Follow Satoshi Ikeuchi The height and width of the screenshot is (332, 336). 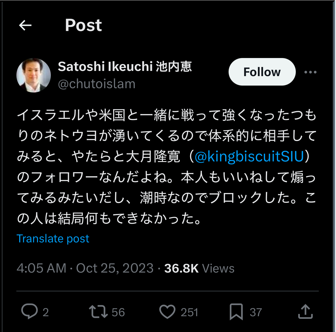(262, 72)
